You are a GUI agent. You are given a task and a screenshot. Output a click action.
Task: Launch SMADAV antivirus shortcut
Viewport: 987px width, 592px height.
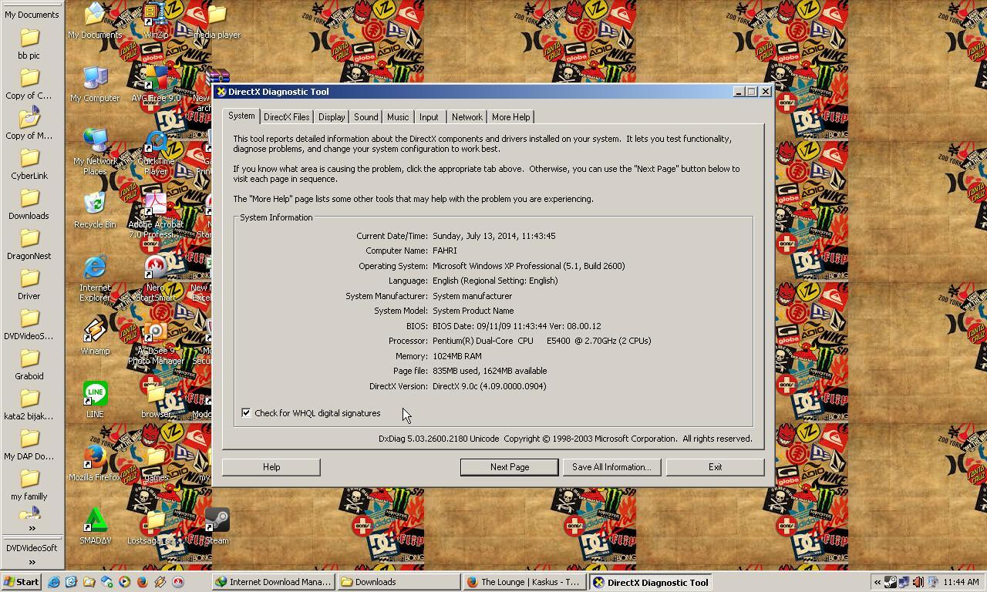point(95,526)
